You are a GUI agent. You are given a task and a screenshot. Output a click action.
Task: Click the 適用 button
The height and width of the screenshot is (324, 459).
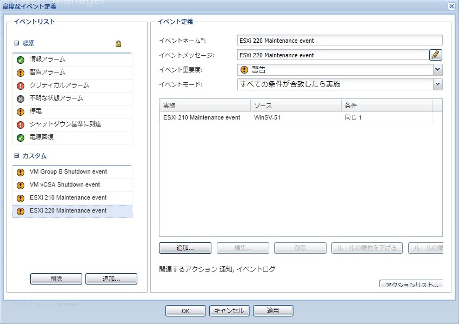point(272,310)
